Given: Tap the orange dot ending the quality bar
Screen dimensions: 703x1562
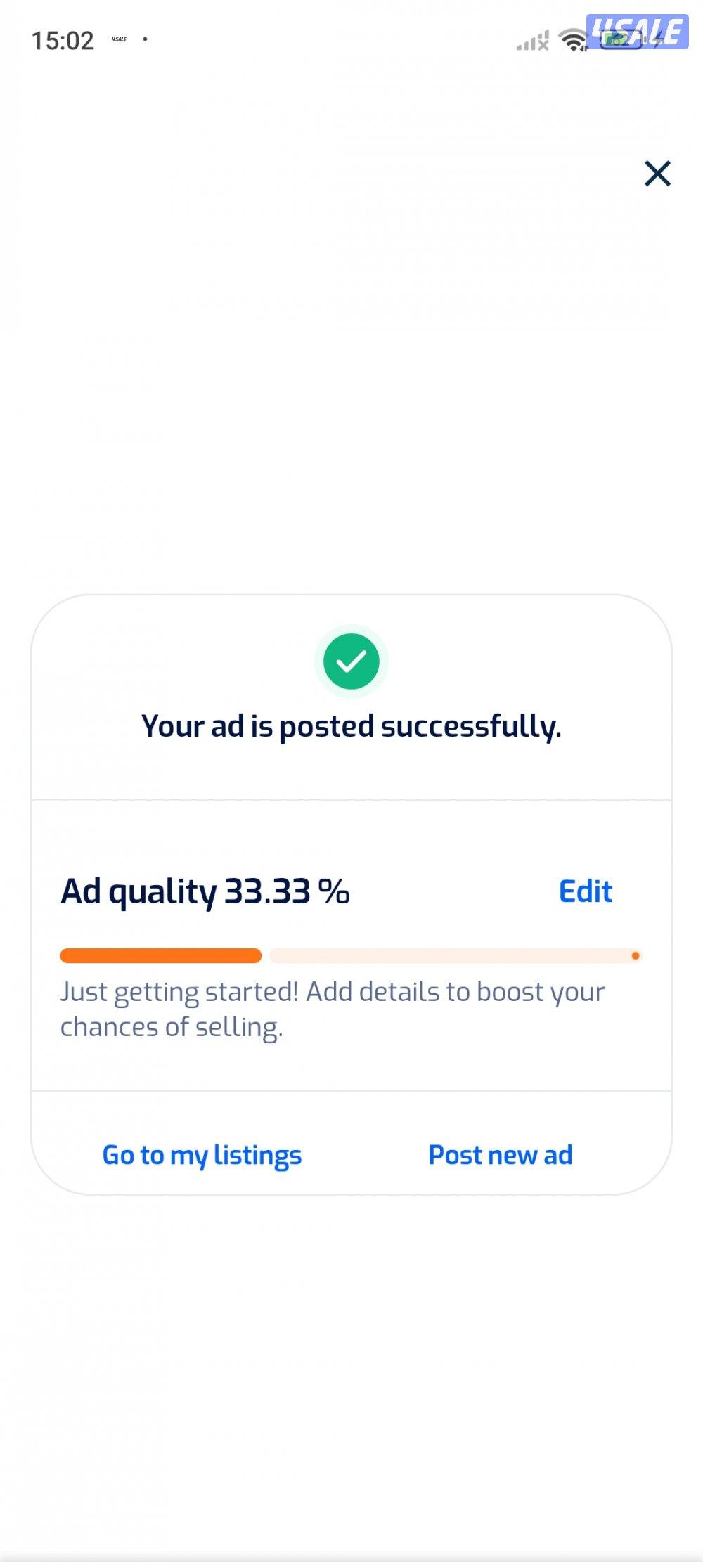Looking at the screenshot, I should (636, 955).
